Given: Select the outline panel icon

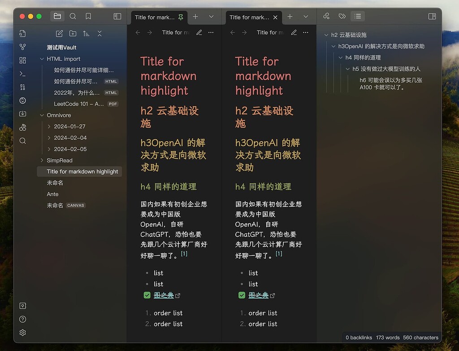Looking at the screenshot, I should [357, 16].
